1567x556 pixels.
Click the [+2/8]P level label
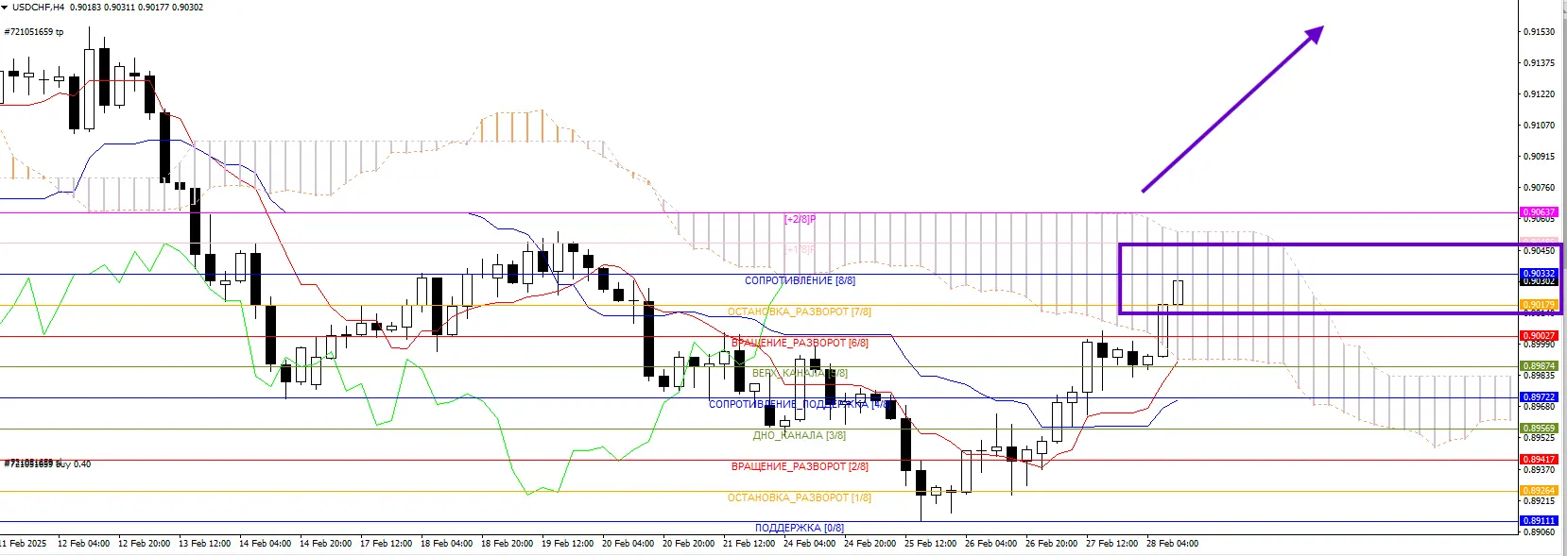800,219
